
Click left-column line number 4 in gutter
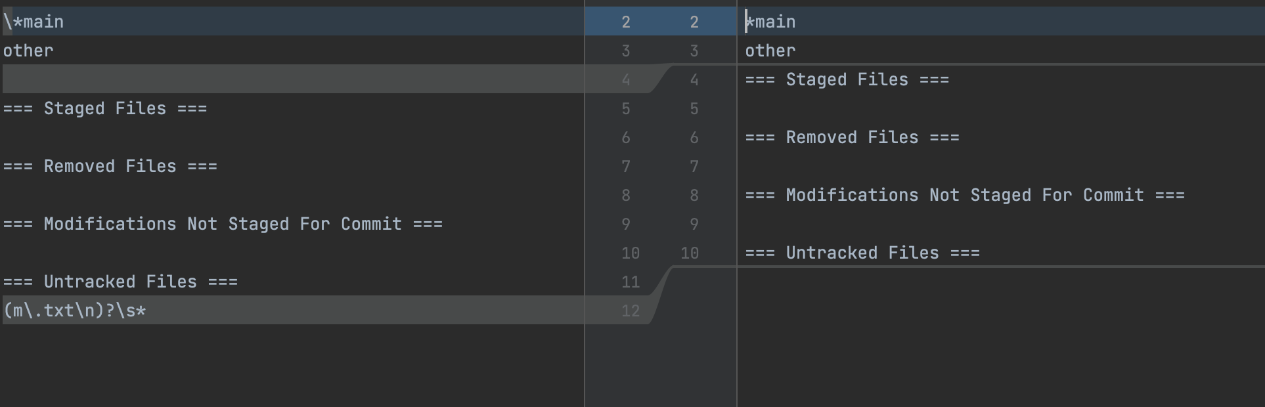click(x=626, y=79)
